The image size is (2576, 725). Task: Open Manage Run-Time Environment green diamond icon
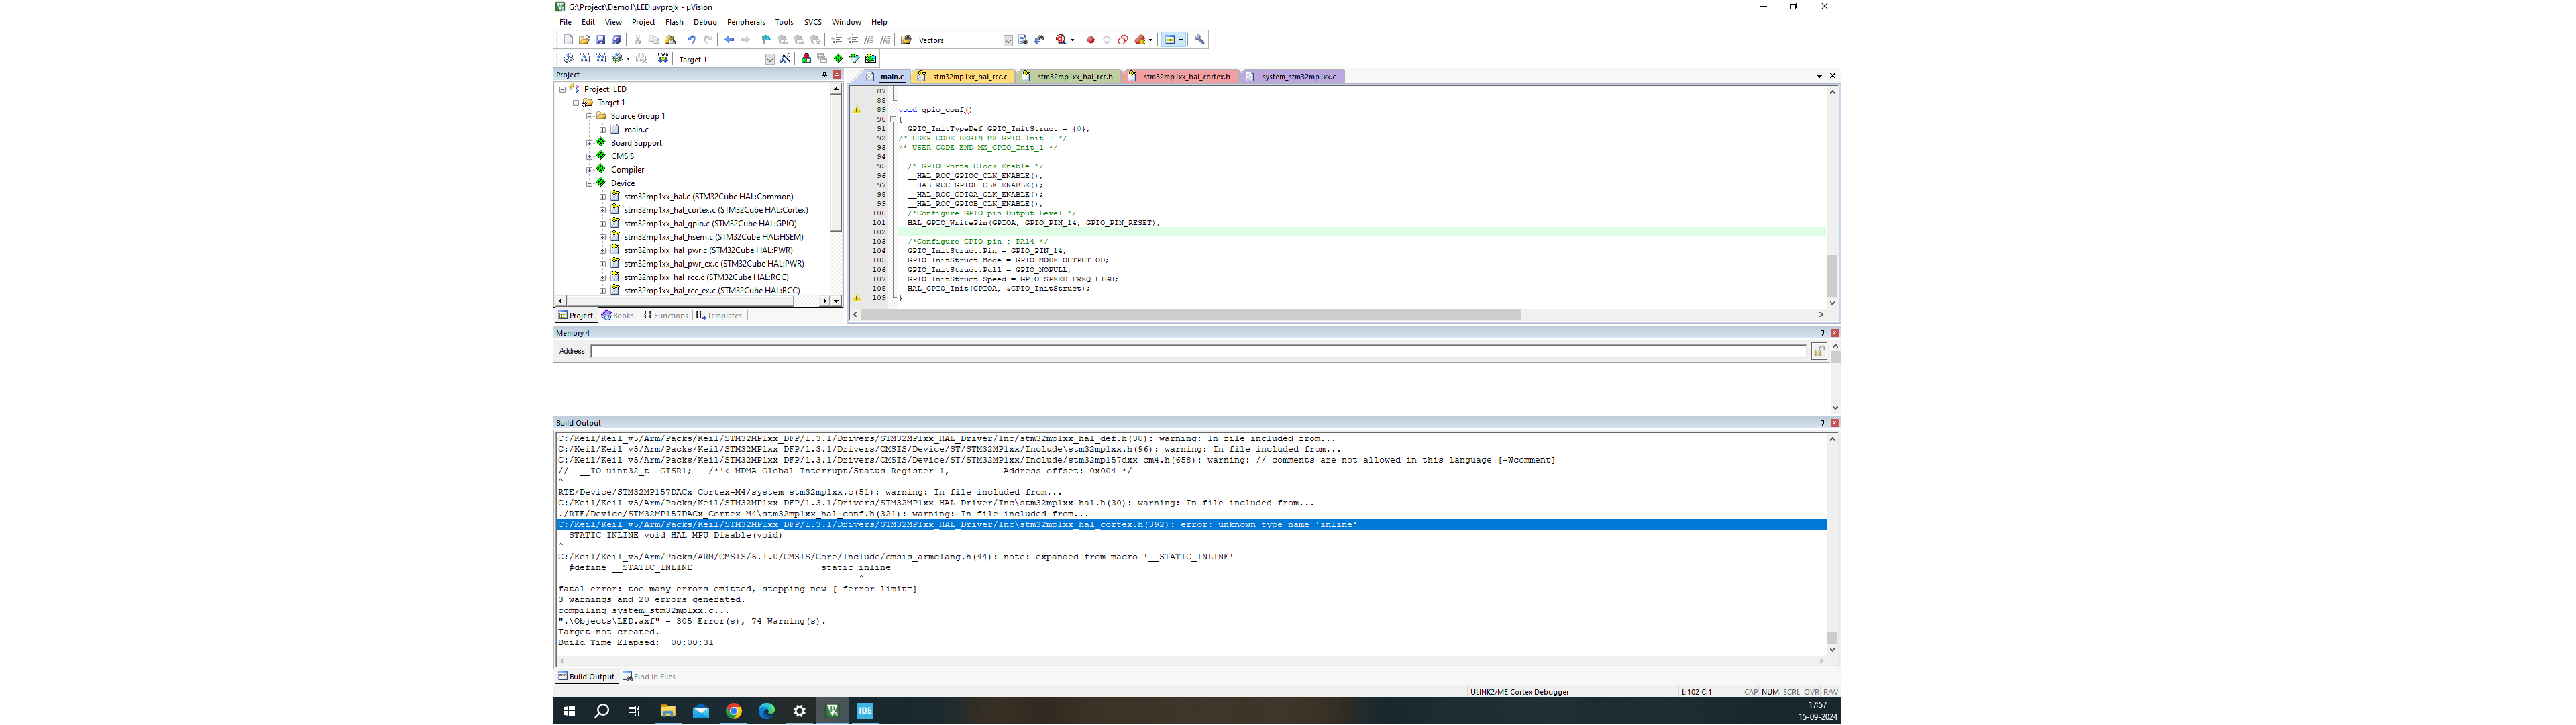tap(838, 59)
